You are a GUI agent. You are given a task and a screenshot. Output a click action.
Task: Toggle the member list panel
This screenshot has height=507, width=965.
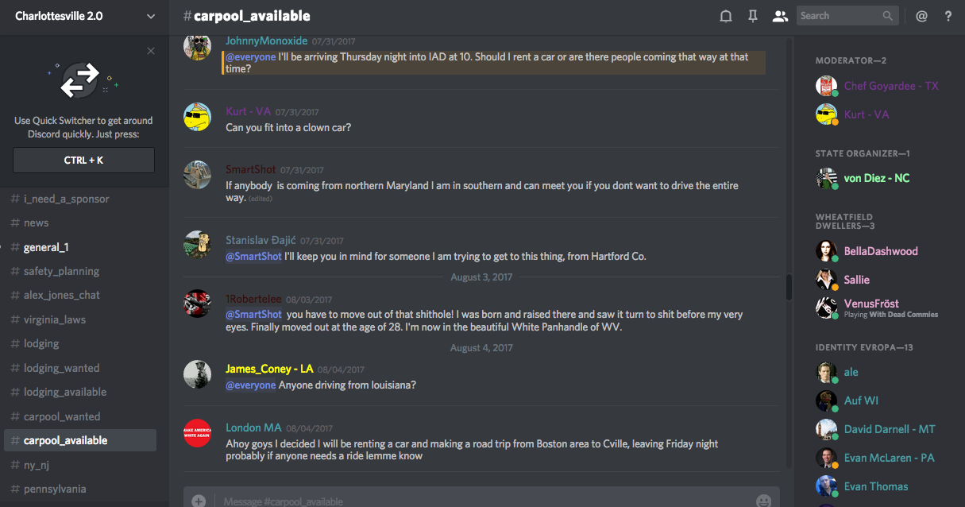780,16
